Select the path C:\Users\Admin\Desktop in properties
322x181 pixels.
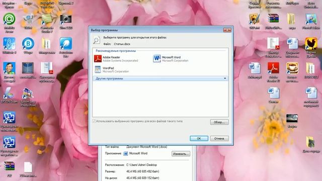(x=141, y=165)
